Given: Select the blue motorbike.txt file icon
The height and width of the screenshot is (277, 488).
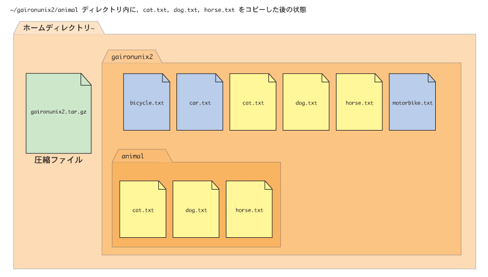Looking at the screenshot, I should 413,102.
